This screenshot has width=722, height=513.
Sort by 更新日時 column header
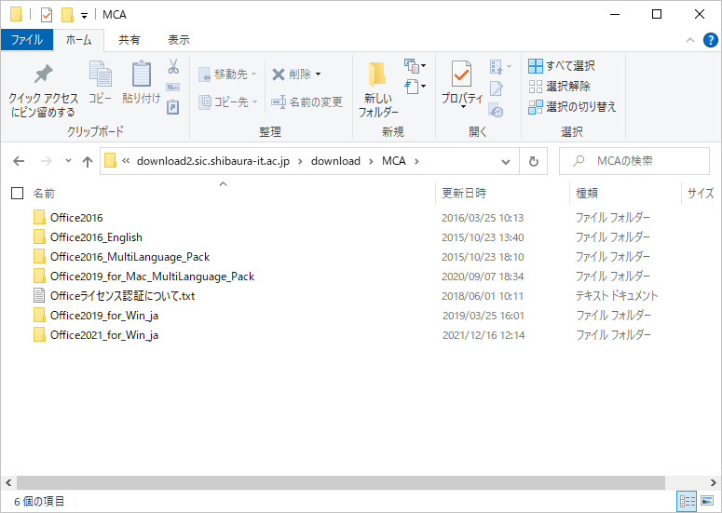pos(464,194)
